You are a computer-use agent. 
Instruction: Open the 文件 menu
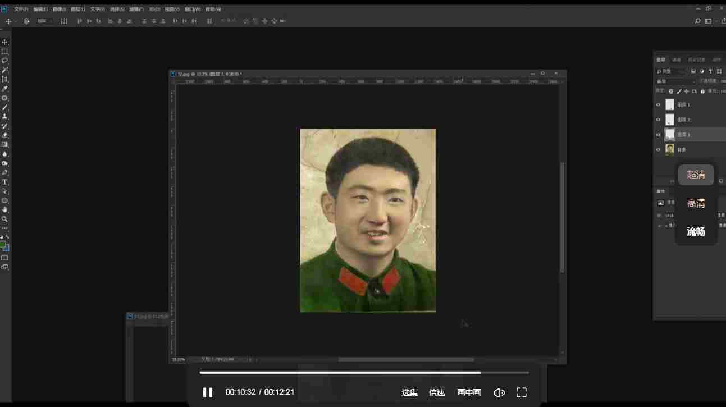(x=20, y=10)
